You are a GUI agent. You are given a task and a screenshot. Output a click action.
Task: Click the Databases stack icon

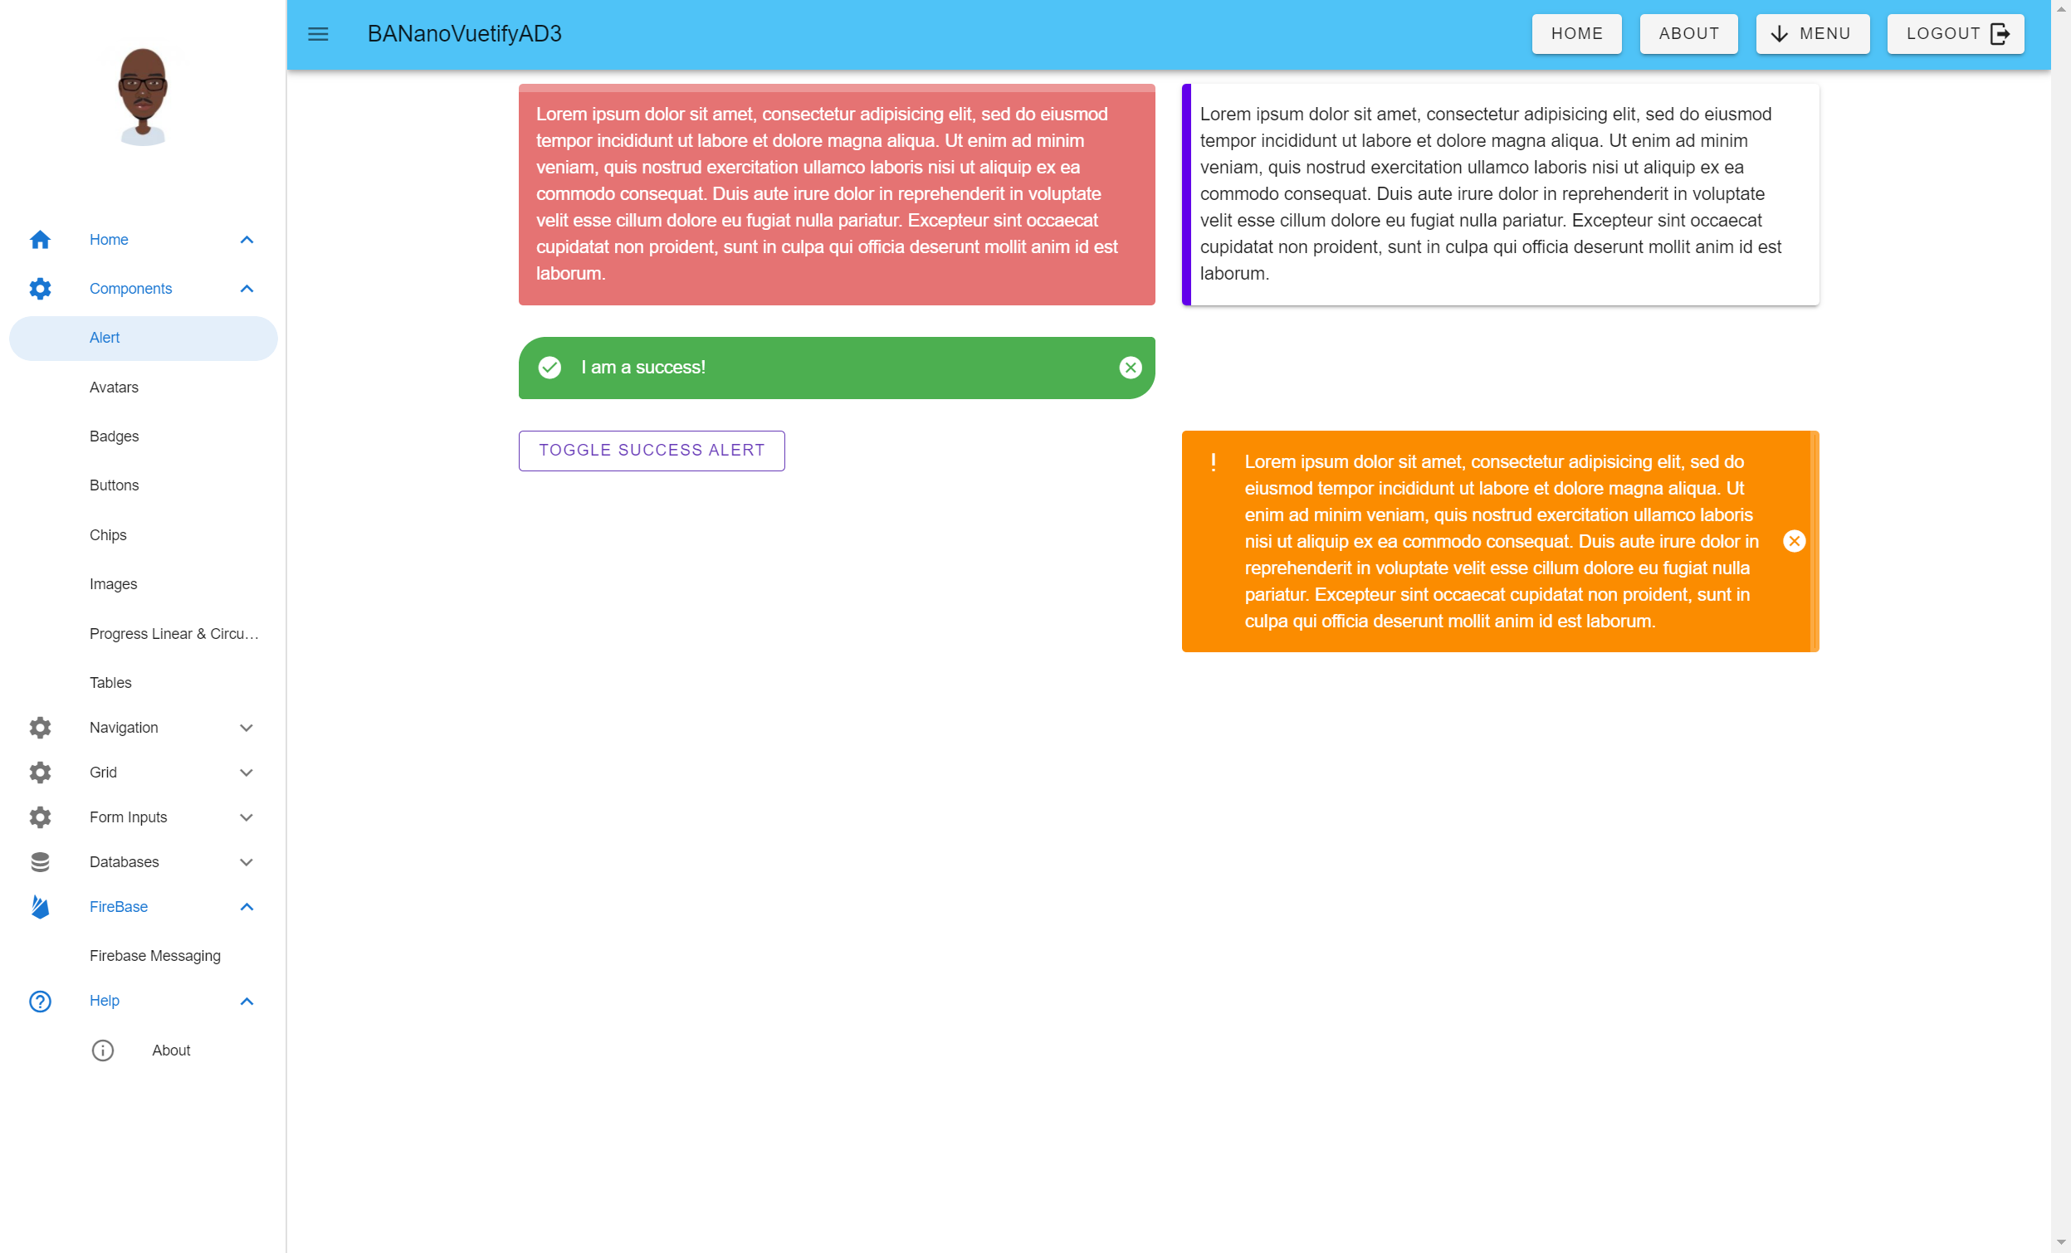[40, 861]
